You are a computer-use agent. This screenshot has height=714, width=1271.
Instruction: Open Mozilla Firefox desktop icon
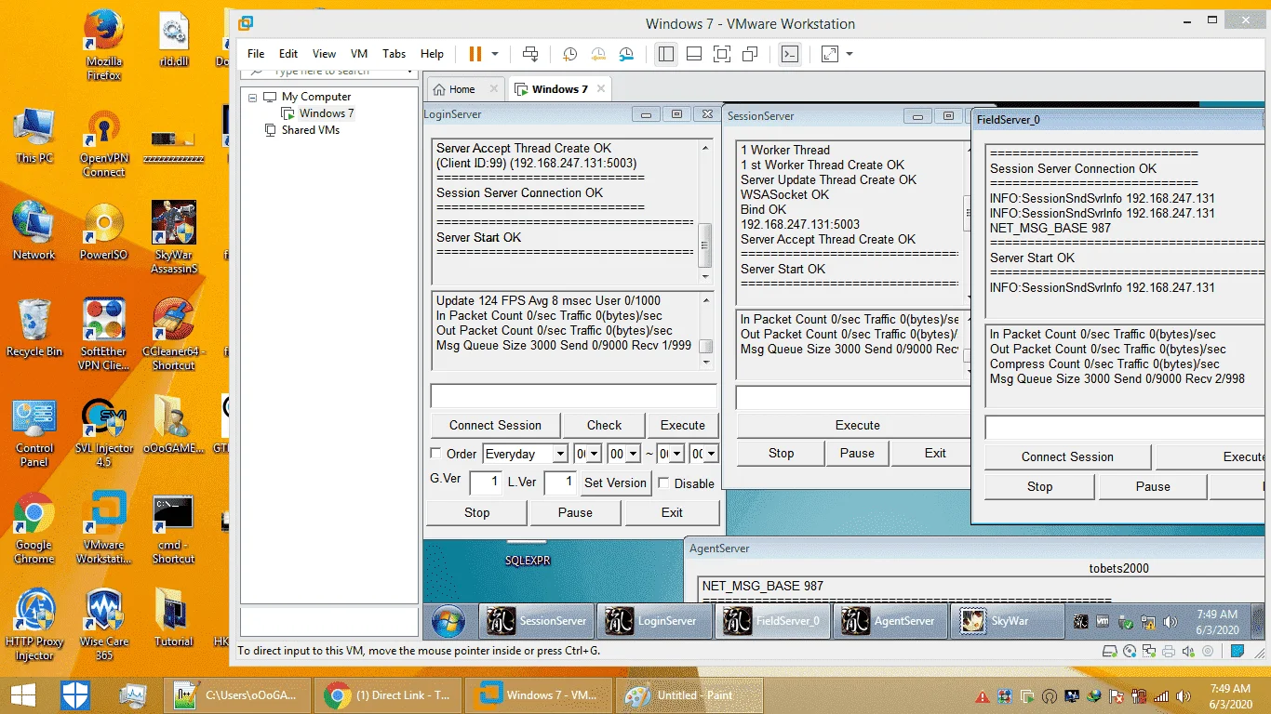pos(103,45)
